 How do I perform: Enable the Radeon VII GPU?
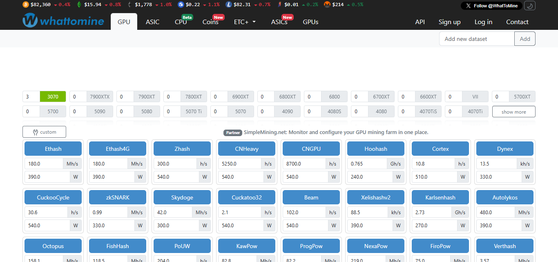tap(475, 97)
